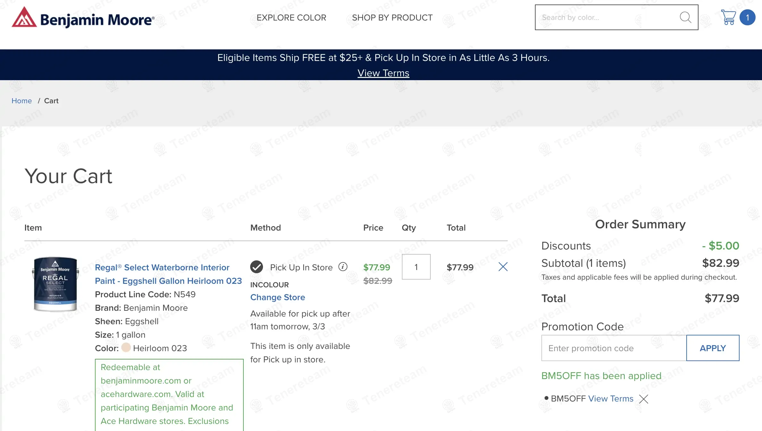Viewport: 762px width, 431px height.
Task: Open BM5OFF View Terms link
Action: [x=611, y=399]
